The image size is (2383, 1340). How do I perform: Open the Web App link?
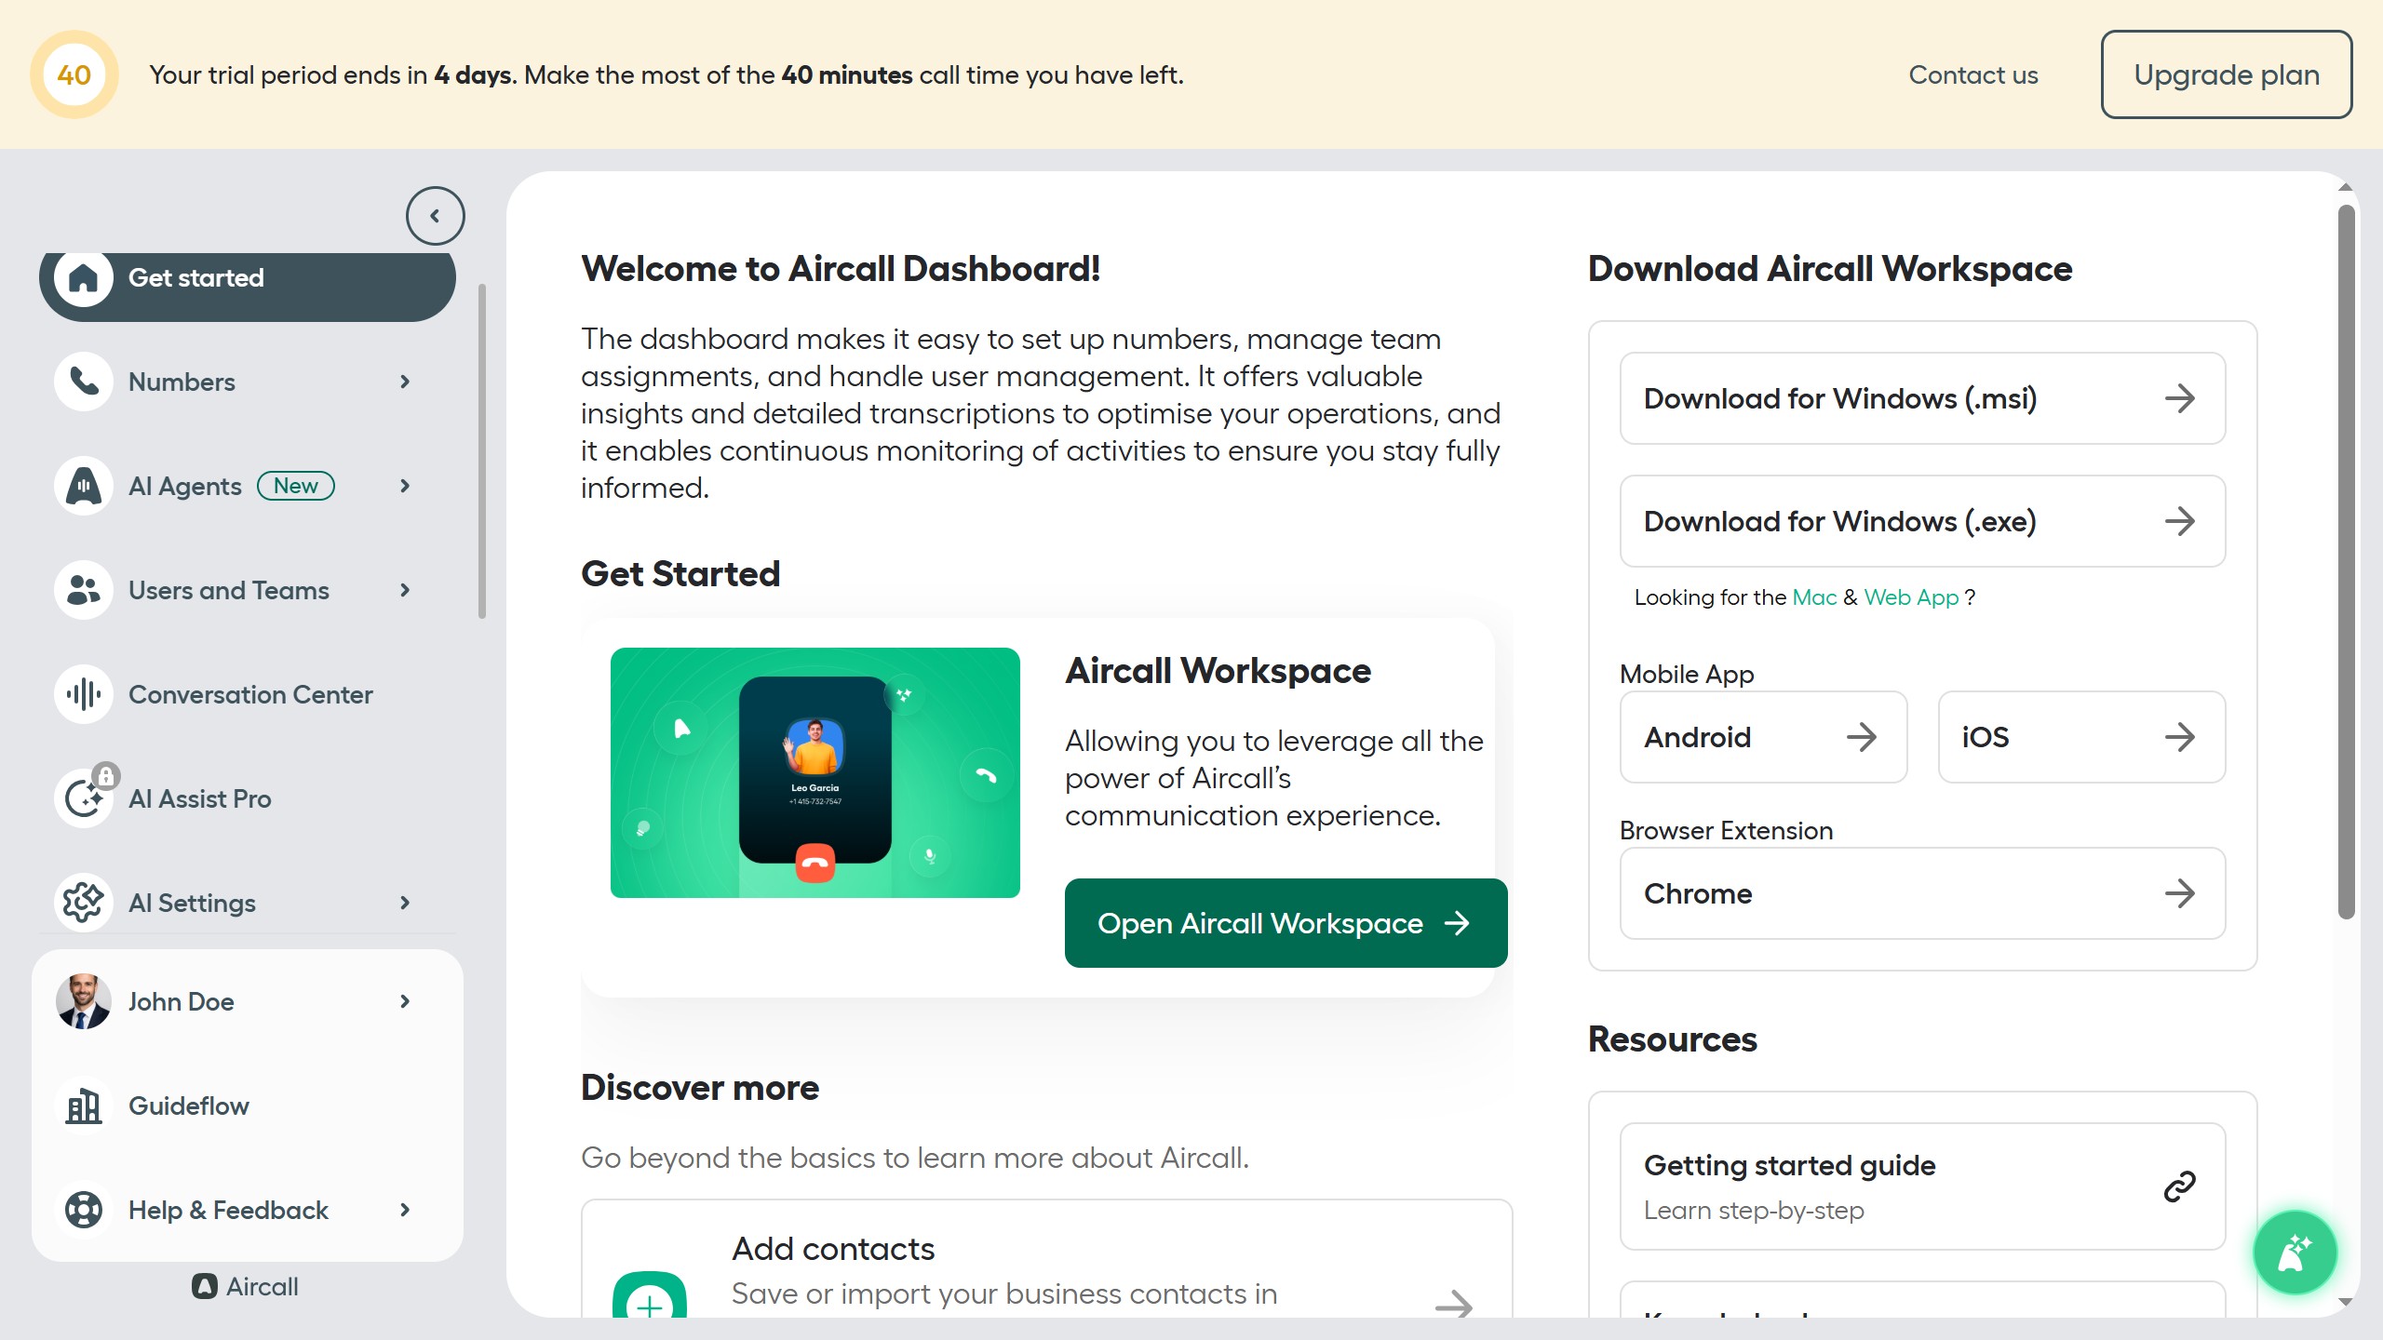(x=1911, y=597)
